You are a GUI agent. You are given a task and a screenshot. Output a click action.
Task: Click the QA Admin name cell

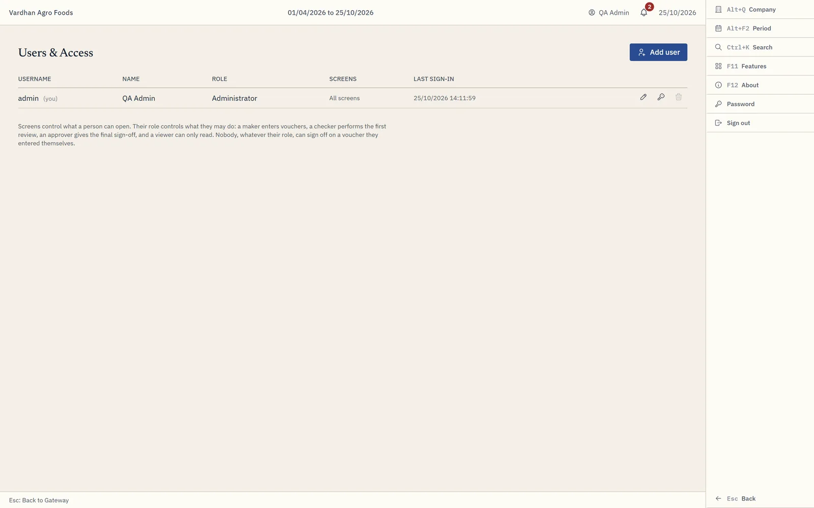(x=138, y=98)
